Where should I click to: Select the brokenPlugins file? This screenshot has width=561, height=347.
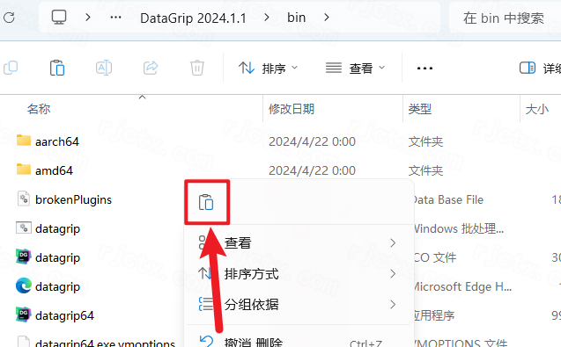[73, 199]
